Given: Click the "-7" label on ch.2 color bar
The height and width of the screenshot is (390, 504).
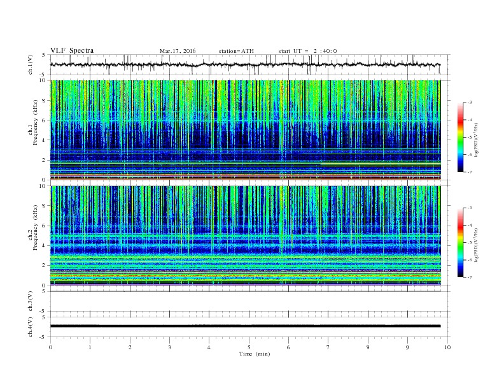Looking at the screenshot, I should pyautogui.click(x=469, y=277).
